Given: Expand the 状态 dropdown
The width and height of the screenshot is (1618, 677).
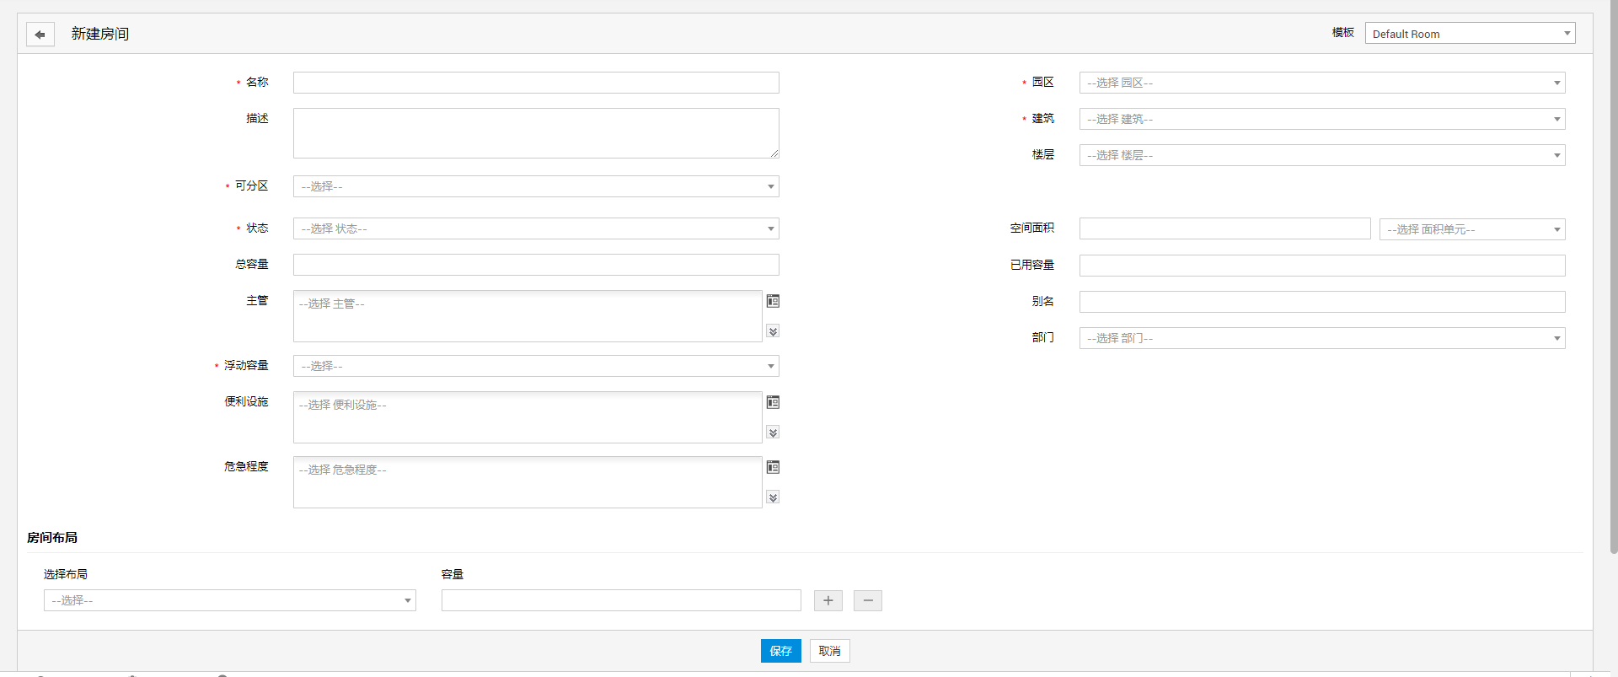Looking at the screenshot, I should (535, 228).
